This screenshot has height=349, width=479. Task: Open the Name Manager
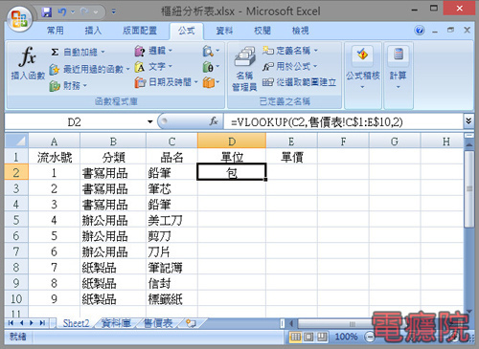[x=244, y=69]
